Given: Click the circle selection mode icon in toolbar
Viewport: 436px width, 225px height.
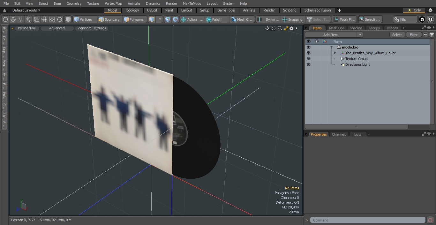Looking at the screenshot, I should click(x=5, y=19).
